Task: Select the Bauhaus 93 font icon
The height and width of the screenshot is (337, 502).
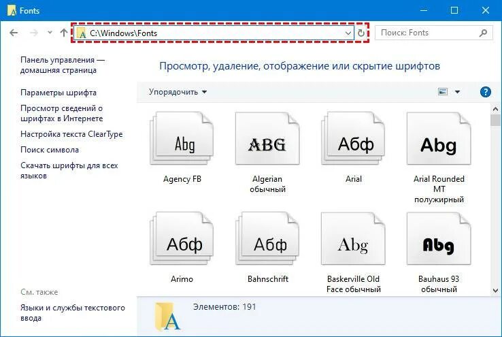Action: tap(439, 238)
